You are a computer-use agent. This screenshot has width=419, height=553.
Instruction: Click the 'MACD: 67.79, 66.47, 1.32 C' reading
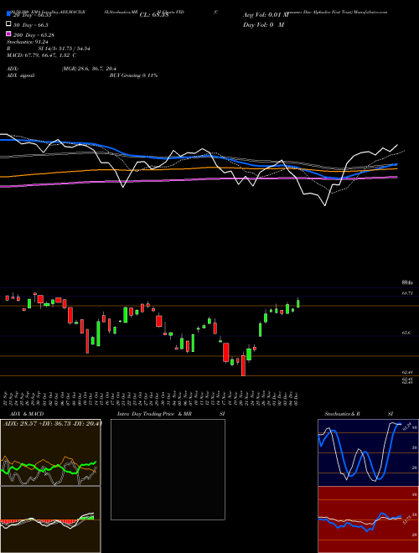[x=41, y=55]
